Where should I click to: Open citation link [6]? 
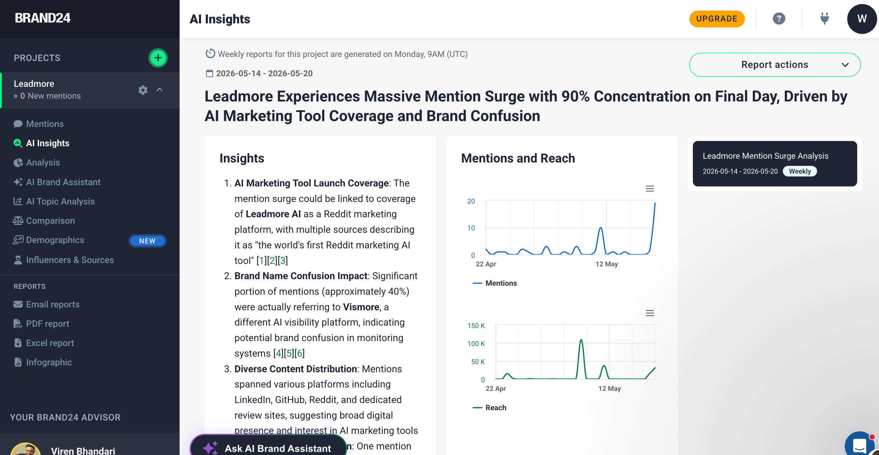[300, 353]
